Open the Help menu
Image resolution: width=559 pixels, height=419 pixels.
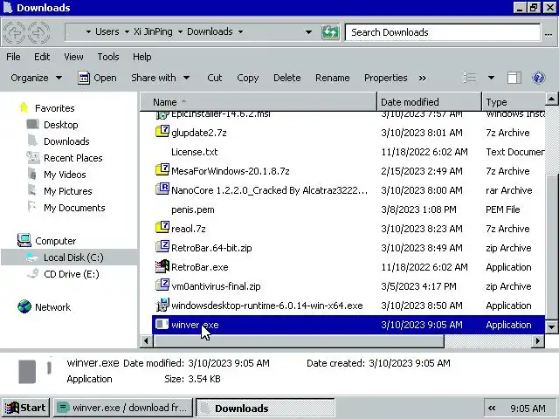(x=141, y=57)
